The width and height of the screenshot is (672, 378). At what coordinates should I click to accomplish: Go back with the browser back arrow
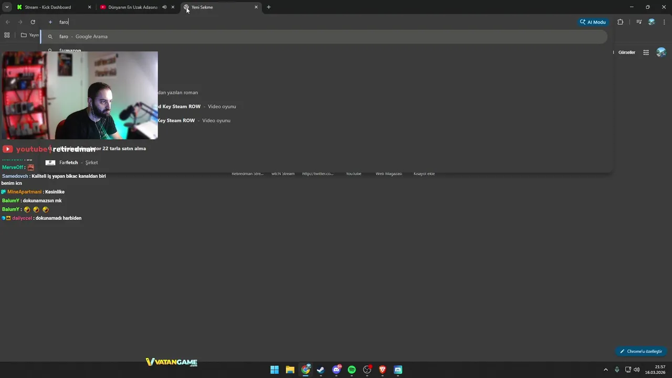[x=8, y=22]
